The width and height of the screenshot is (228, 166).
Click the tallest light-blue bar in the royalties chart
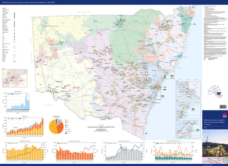pyautogui.click(x=27, y=102)
